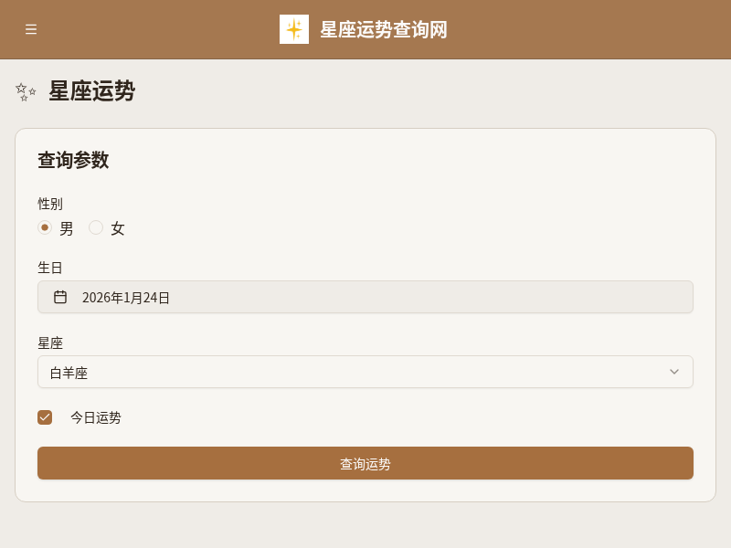Open the 2026年1月24日 date picker
The width and height of the screenshot is (731, 548).
365,297
